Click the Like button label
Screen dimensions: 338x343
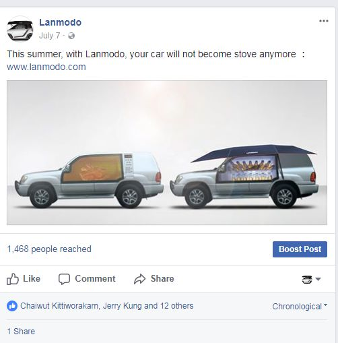pos(32,279)
